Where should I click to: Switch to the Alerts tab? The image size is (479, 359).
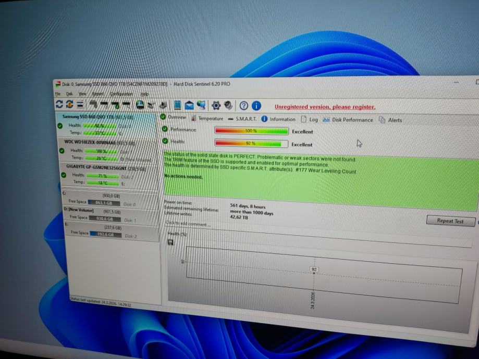pyautogui.click(x=391, y=120)
